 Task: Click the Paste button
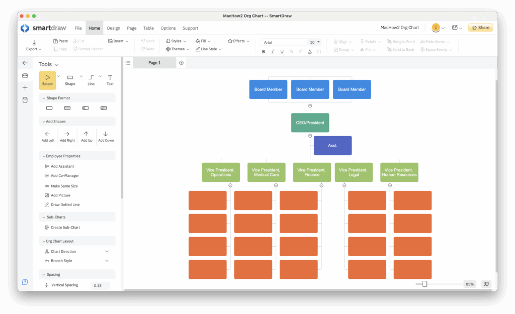[61, 41]
